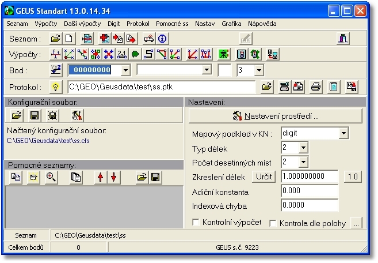Open protocol file with folder icon in Protokol row

point(267,87)
